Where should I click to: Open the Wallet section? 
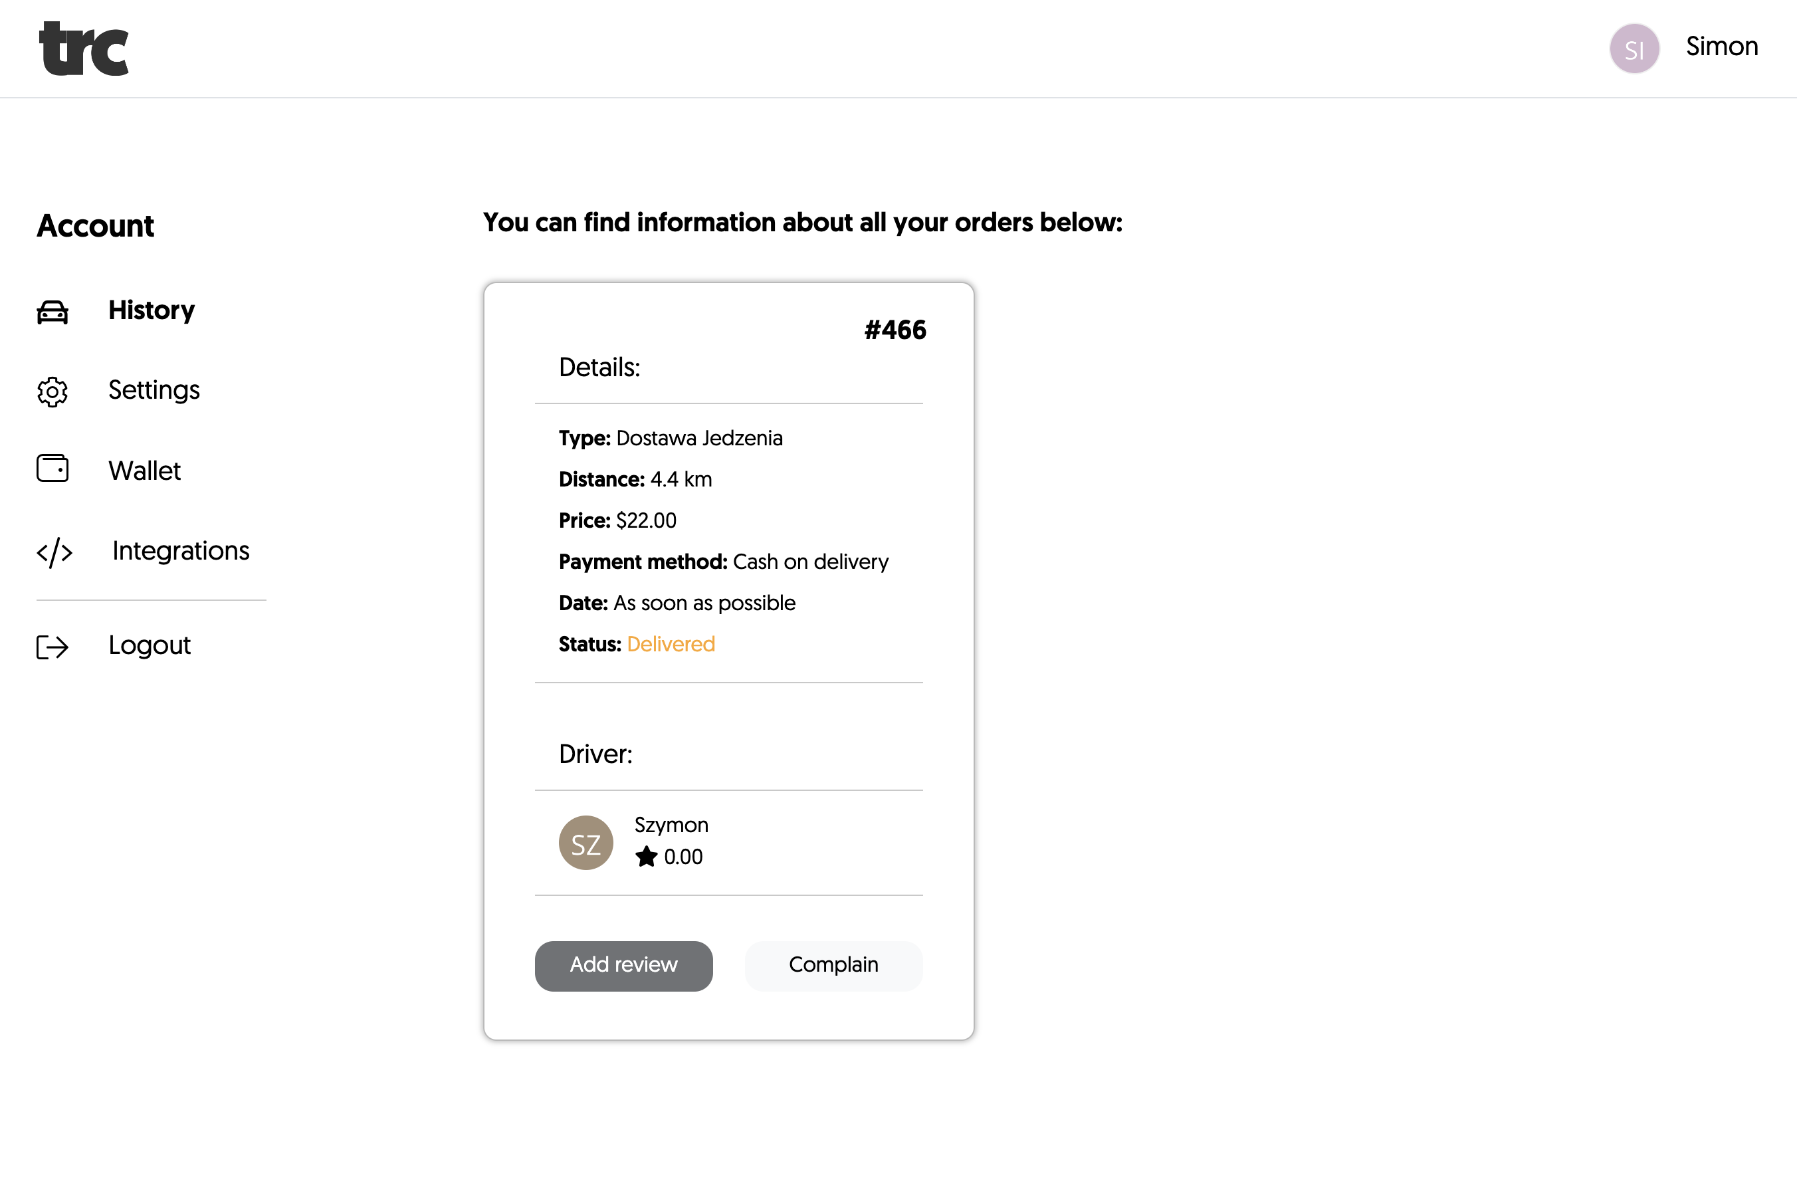coord(144,471)
